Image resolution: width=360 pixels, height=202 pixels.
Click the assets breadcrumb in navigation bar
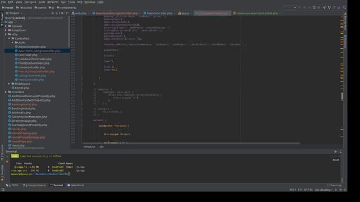click(x=40, y=7)
